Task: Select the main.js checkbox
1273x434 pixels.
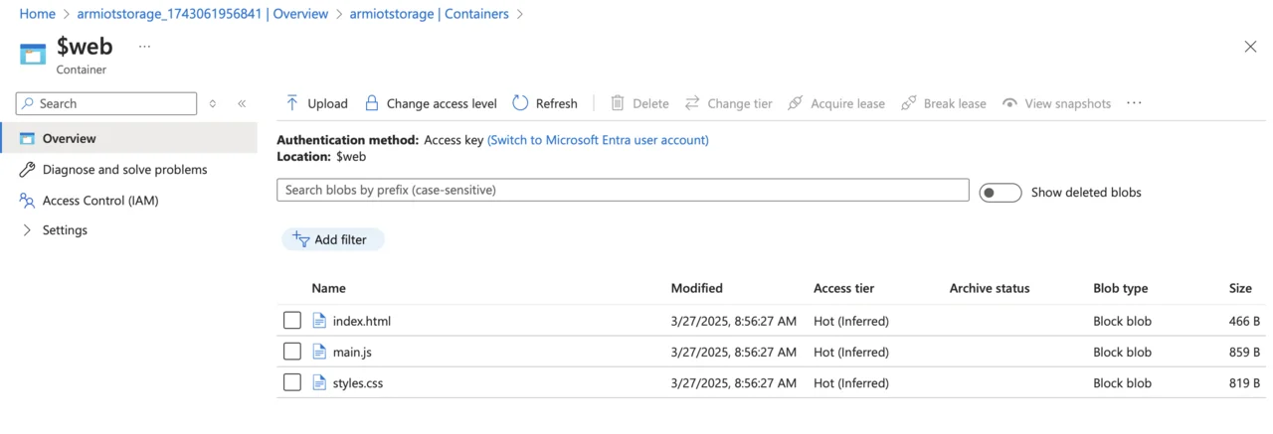Action: (292, 352)
